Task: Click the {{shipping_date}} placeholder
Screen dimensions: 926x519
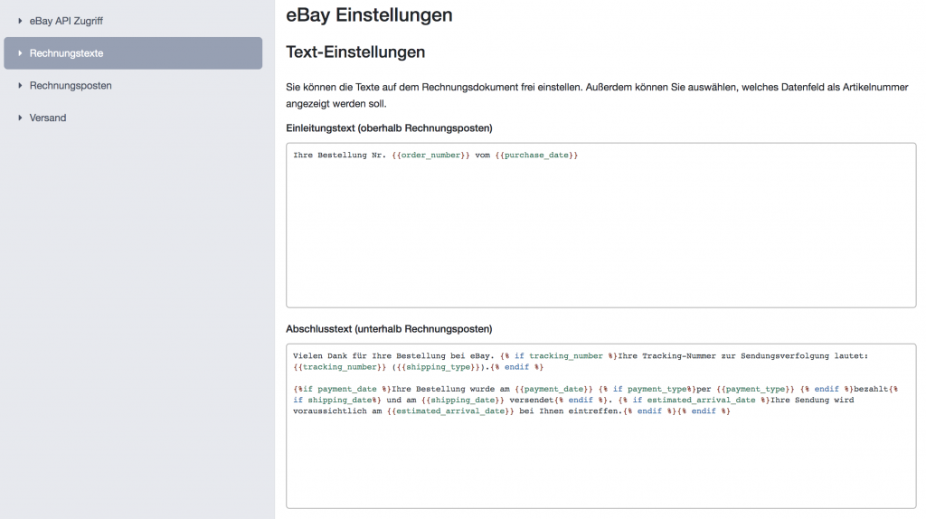Action: pyautogui.click(x=463, y=401)
